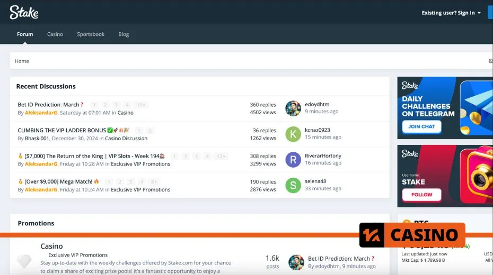This screenshot has height=275, width=493.
Task: Click the green S avatar of selena48
Action: (x=293, y=185)
